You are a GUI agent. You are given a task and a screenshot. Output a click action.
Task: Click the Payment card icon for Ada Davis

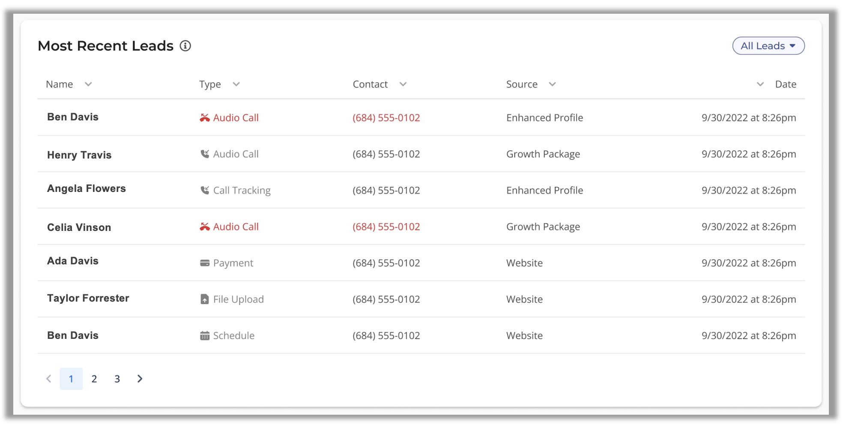(205, 263)
